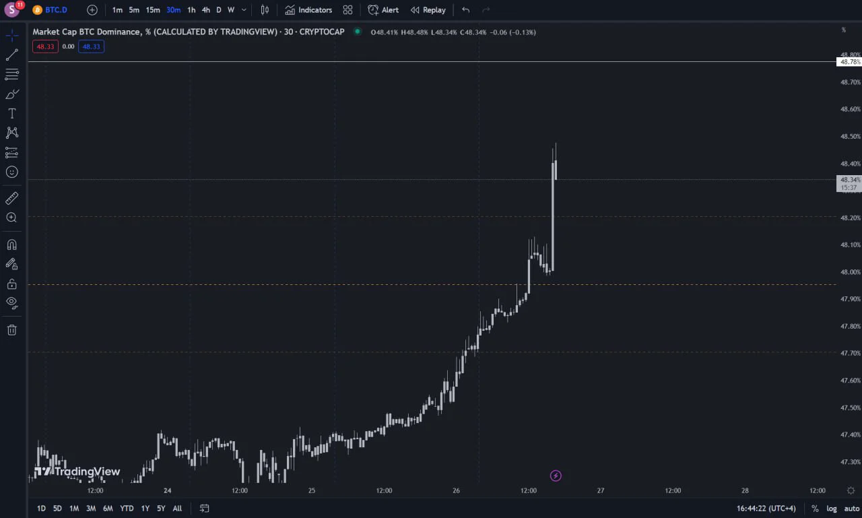Image resolution: width=862 pixels, height=518 pixels.
Task: Hide all drawings with eye icon
Action: (12, 302)
